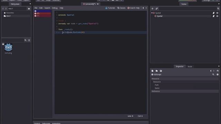221x124 pixels.
Task: Place cursor on 'extends Spatial' line
Action: coord(66,15)
